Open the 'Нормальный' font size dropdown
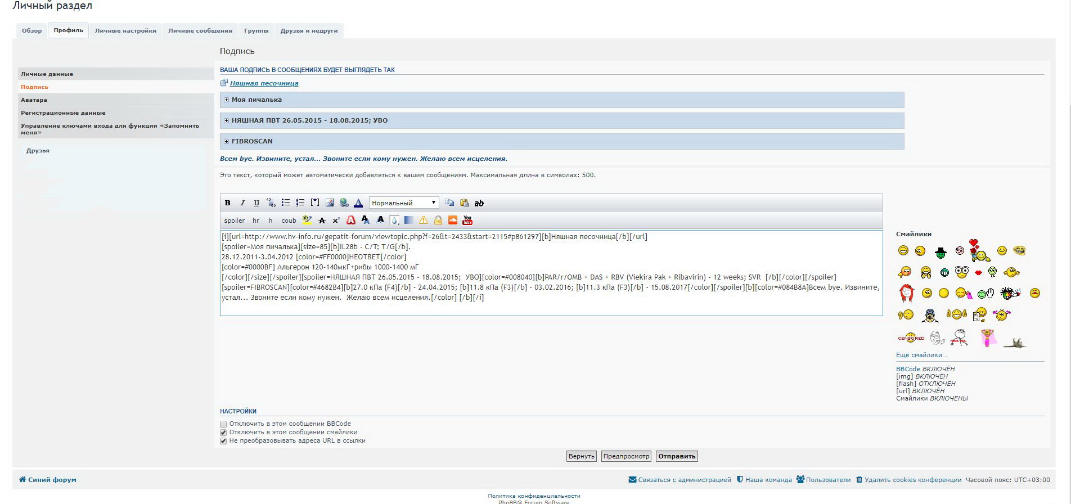The height and width of the screenshot is (504, 1071). coord(403,203)
